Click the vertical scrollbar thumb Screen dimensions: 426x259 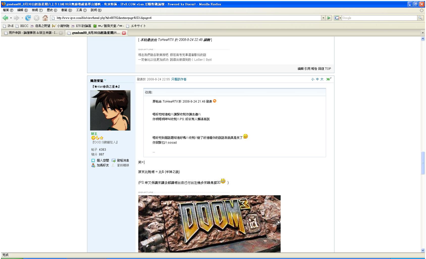(423, 163)
